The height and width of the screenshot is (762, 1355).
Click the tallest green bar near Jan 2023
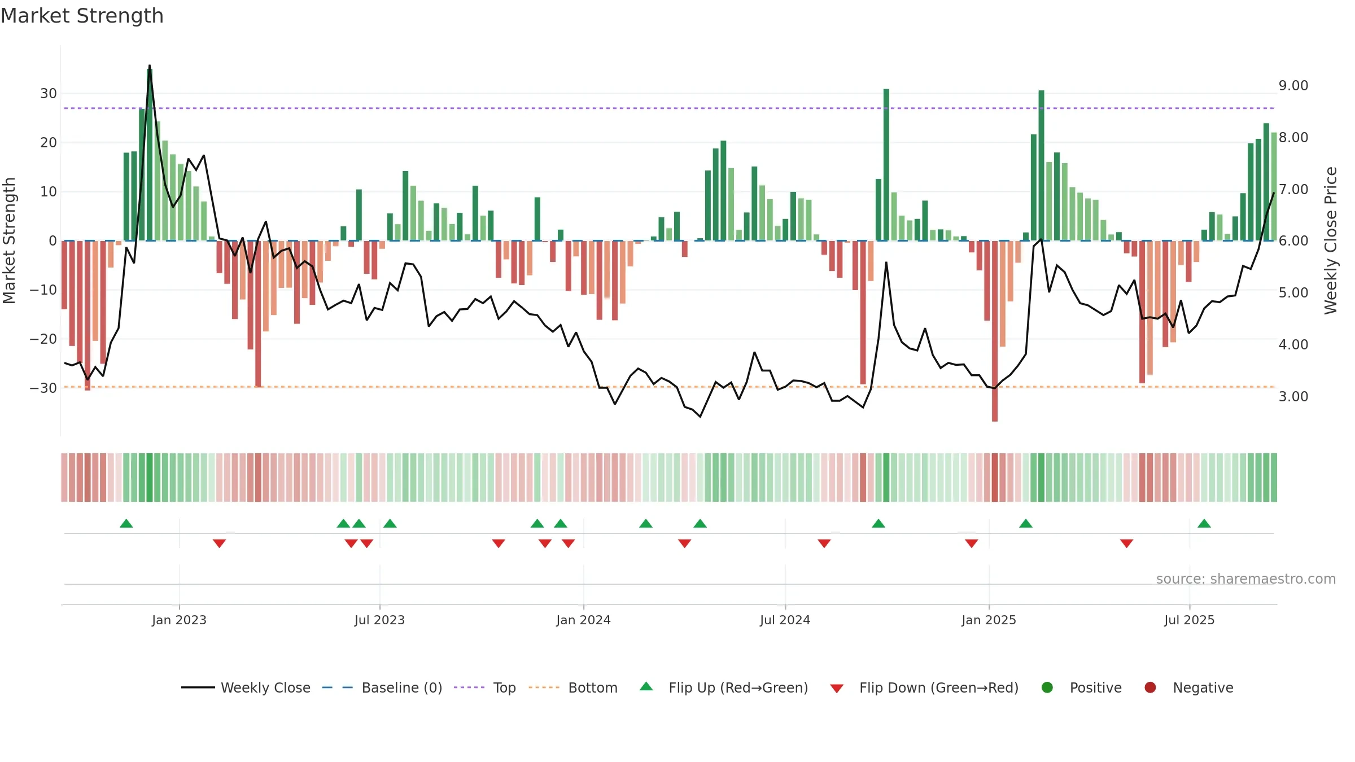point(150,155)
